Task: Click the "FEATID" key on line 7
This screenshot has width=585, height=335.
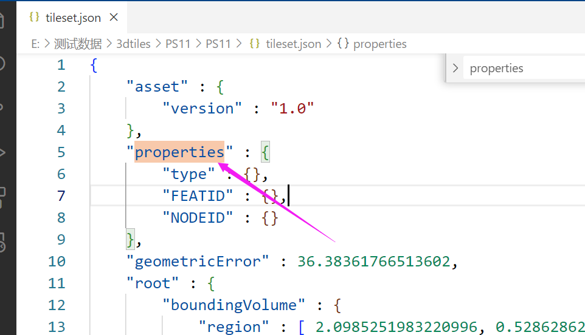Action: click(198, 196)
